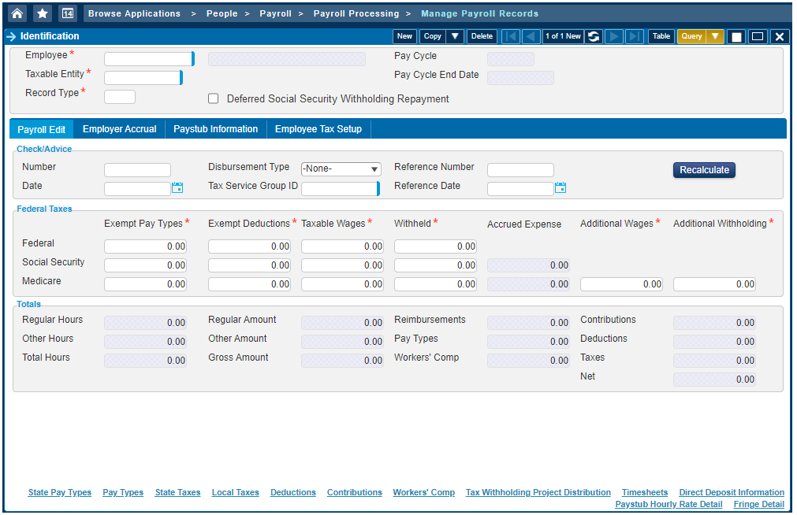Open the Copy button dropdown arrow
The height and width of the screenshot is (515, 797).
click(x=455, y=36)
